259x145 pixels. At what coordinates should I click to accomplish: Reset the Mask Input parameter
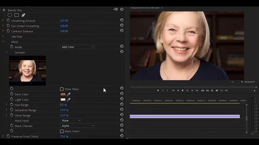122,120
